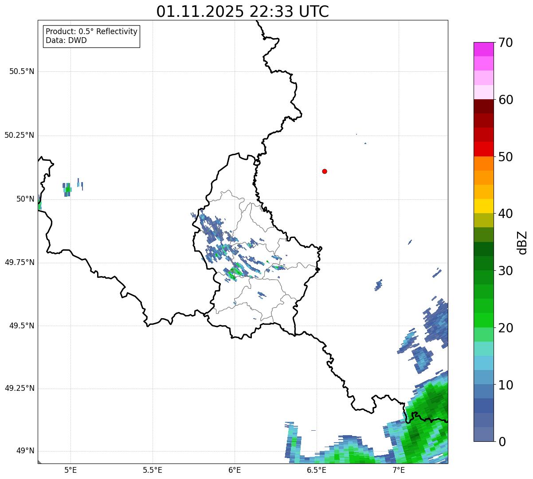Click the dBZ colorbar label
Viewport: 533px width, 479px height.
coord(522,242)
